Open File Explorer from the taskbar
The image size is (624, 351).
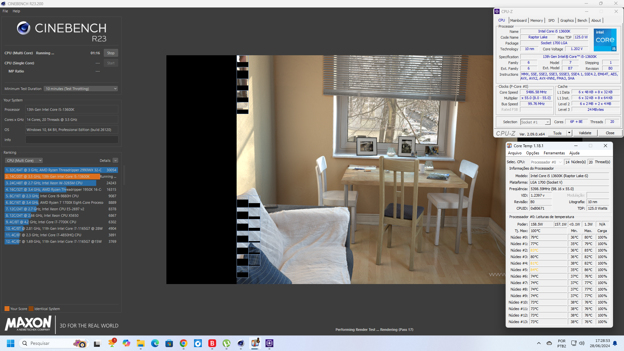140,343
